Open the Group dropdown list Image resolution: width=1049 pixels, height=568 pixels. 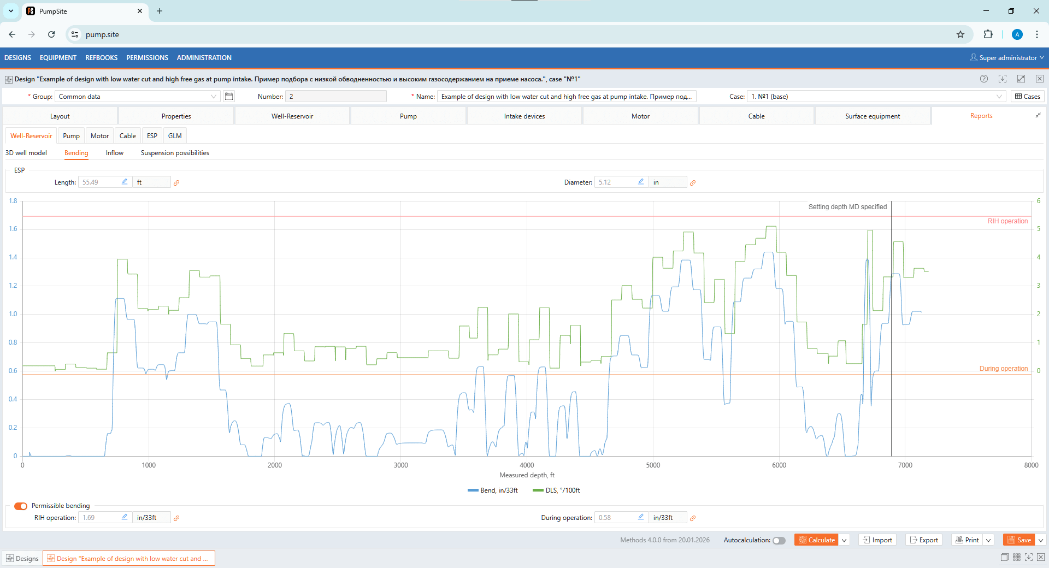(214, 97)
